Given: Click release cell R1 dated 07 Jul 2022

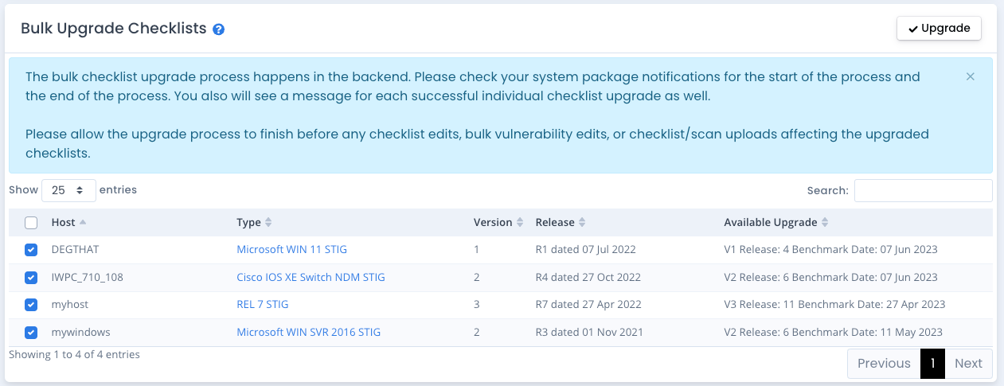Looking at the screenshot, I should [x=586, y=249].
